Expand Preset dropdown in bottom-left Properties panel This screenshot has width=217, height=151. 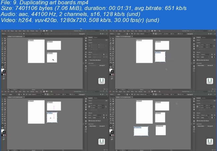click(x=97, y=118)
